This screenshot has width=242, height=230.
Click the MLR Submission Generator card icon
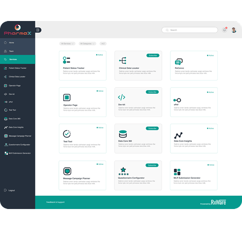click(177, 172)
